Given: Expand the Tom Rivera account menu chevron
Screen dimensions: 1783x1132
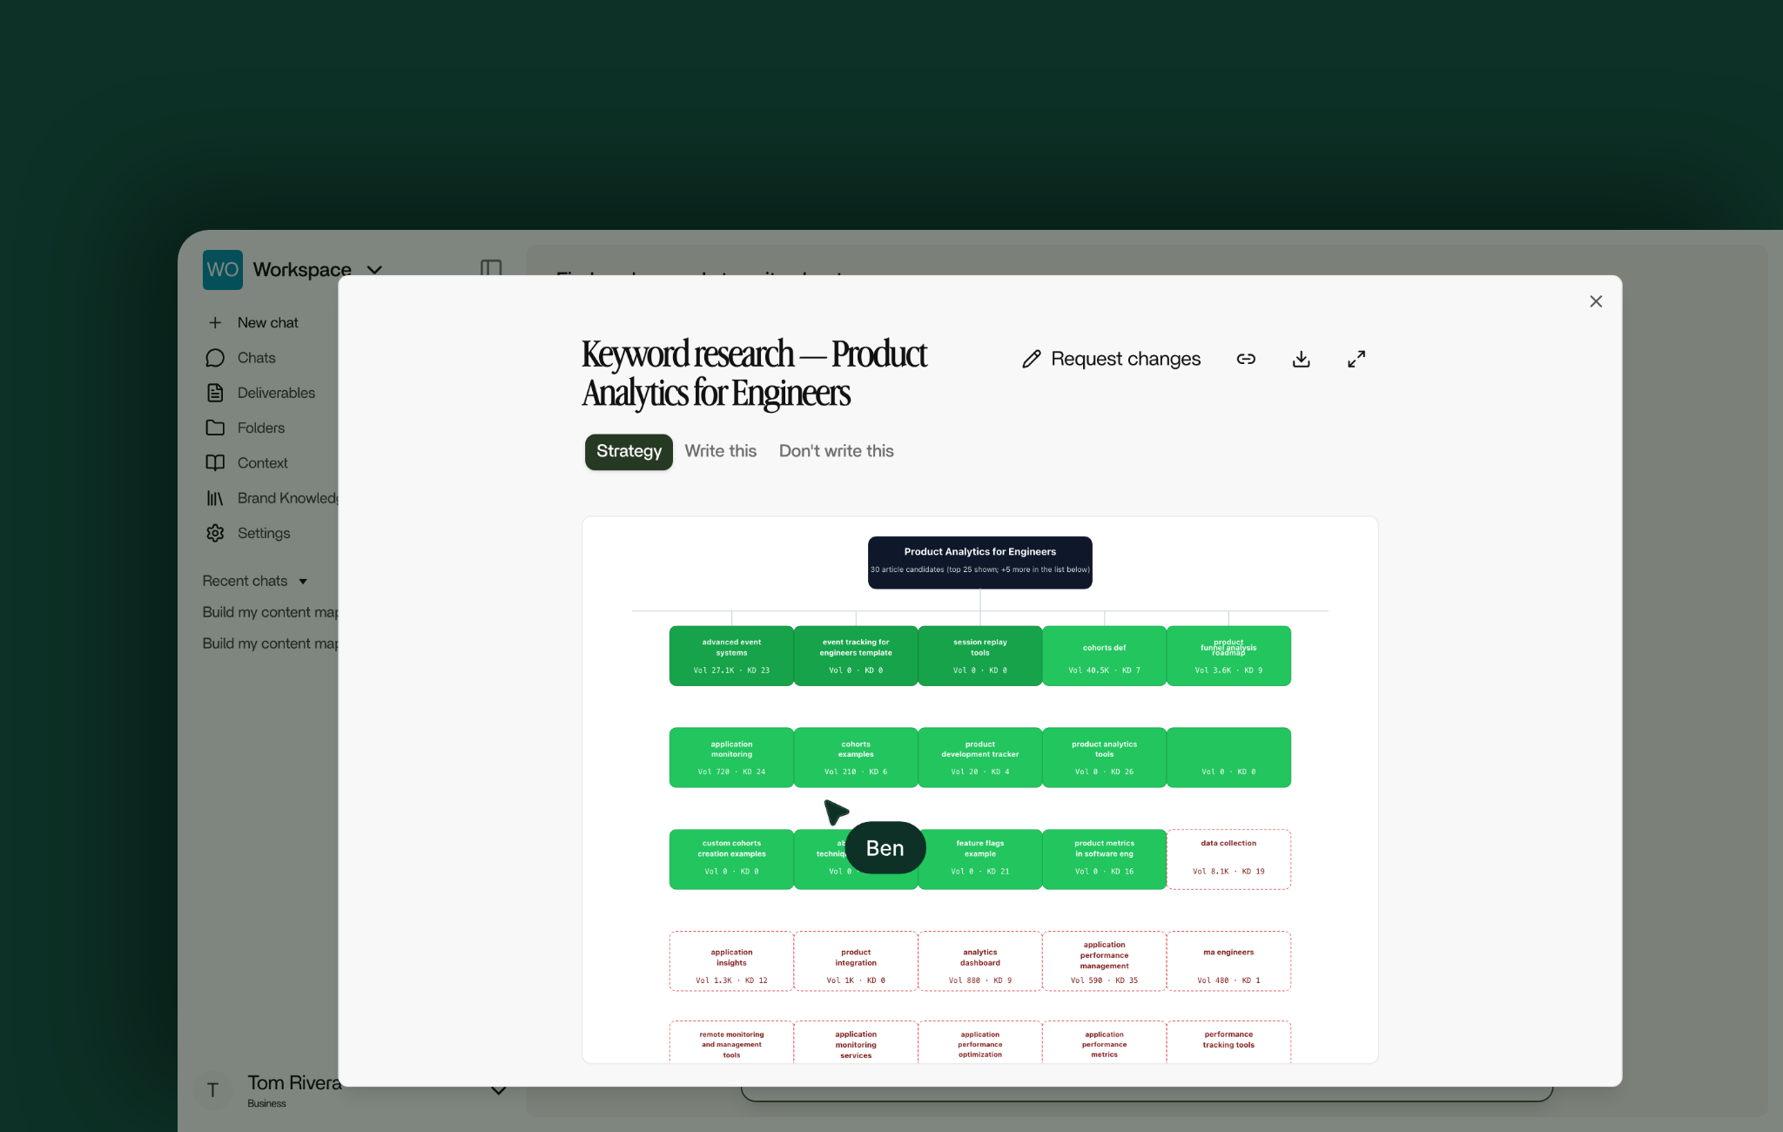Looking at the screenshot, I should click(499, 1089).
